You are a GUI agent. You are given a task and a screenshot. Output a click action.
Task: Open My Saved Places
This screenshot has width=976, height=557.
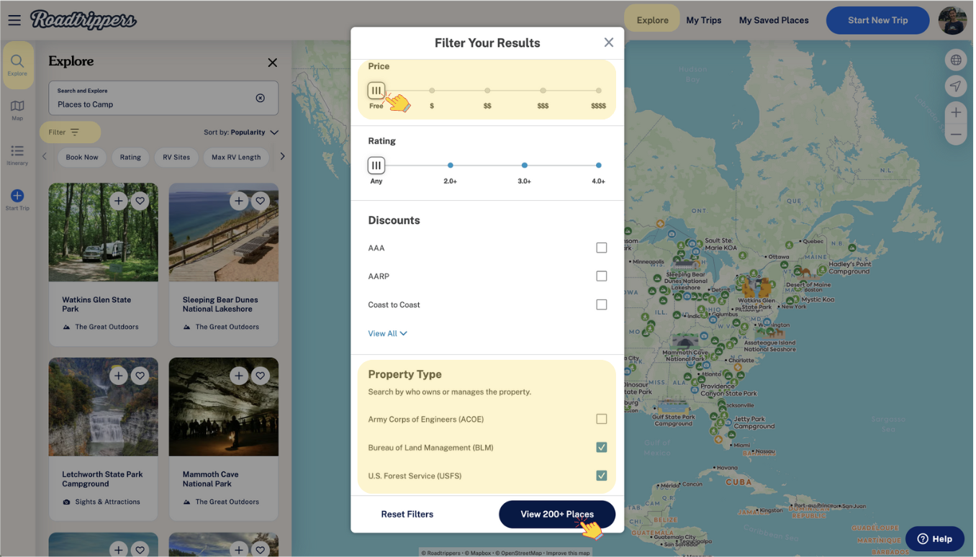(x=774, y=20)
